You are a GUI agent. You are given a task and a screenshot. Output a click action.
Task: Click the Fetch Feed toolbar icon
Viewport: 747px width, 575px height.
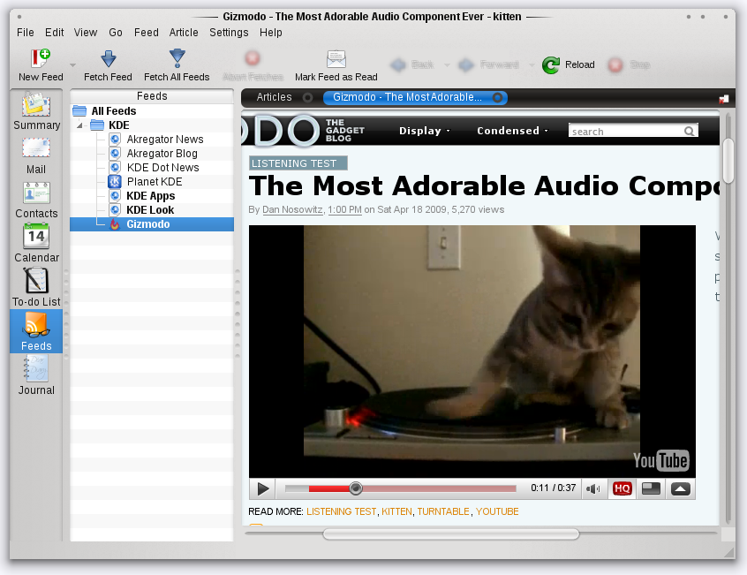108,58
